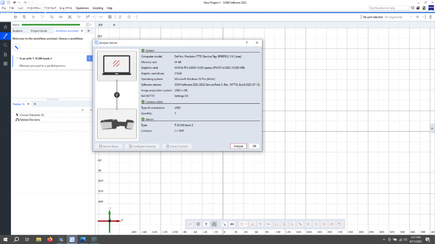This screenshot has width=435, height=244.
Task: Click the USB connection icon in dialog
Action: [x=117, y=95]
